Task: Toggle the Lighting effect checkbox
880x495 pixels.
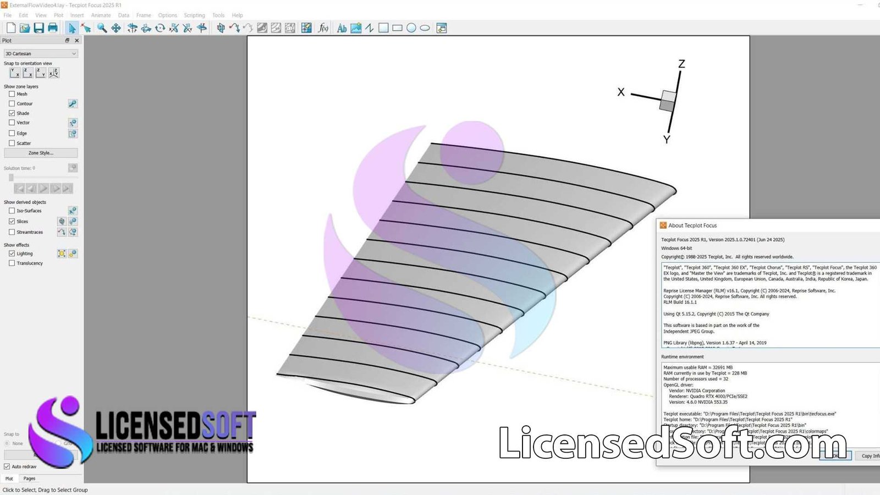Action: (x=12, y=254)
